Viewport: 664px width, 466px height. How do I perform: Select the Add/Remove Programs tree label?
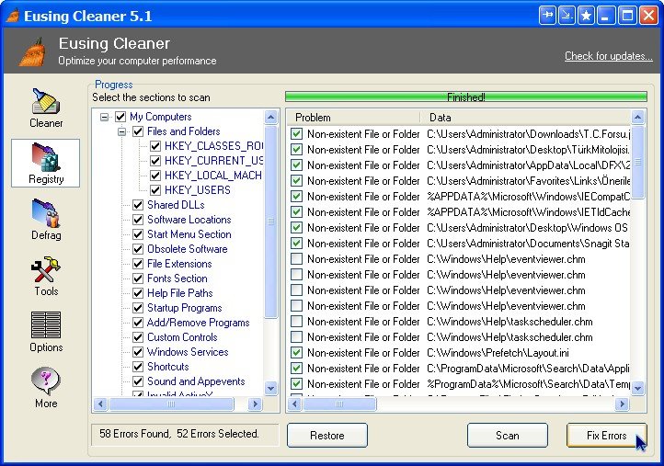click(x=198, y=323)
